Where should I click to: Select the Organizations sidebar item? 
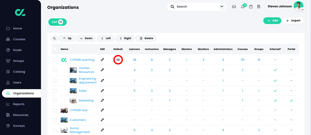pos(21,93)
